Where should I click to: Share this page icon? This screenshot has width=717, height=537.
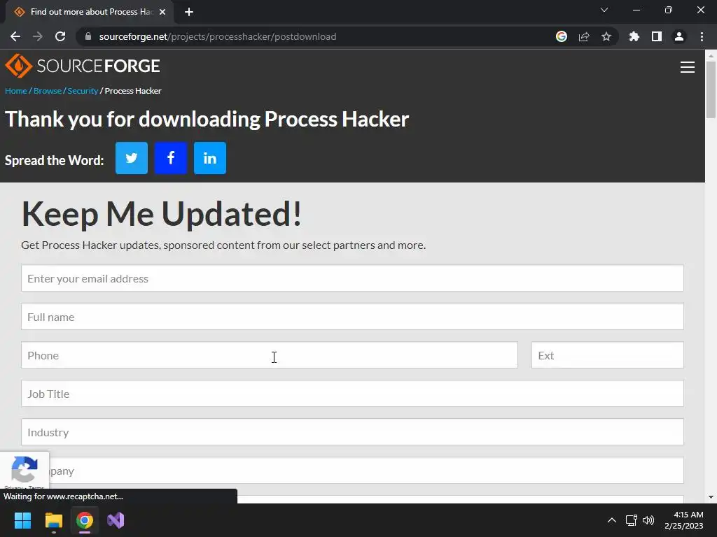tap(584, 36)
